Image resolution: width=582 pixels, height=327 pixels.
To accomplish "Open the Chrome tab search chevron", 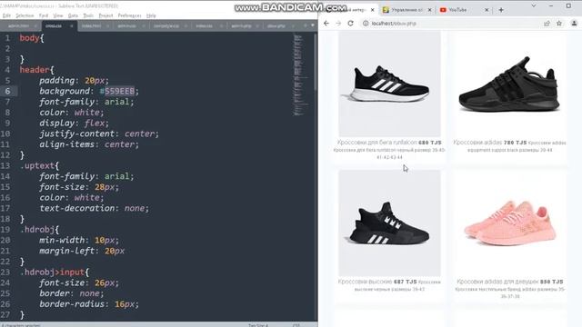I will [534, 6].
